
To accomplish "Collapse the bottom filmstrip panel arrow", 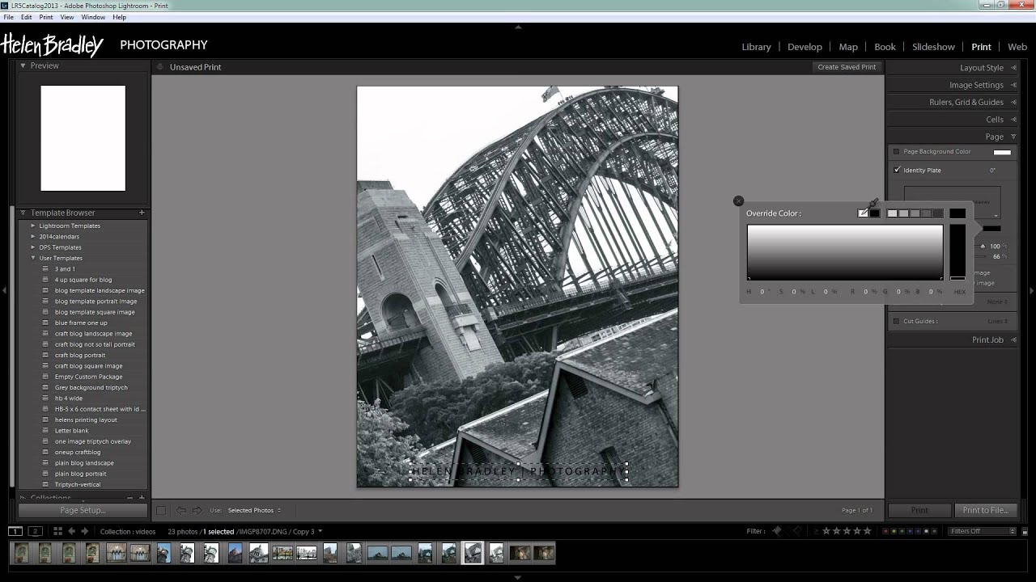I will 518,577.
